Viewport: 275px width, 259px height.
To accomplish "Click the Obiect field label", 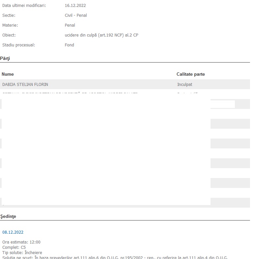I will [9, 35].
